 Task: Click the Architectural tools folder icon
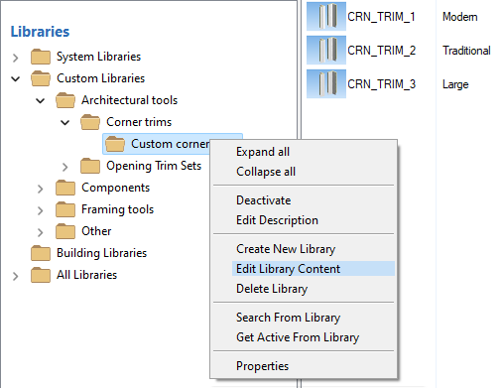pyautogui.click(x=65, y=100)
